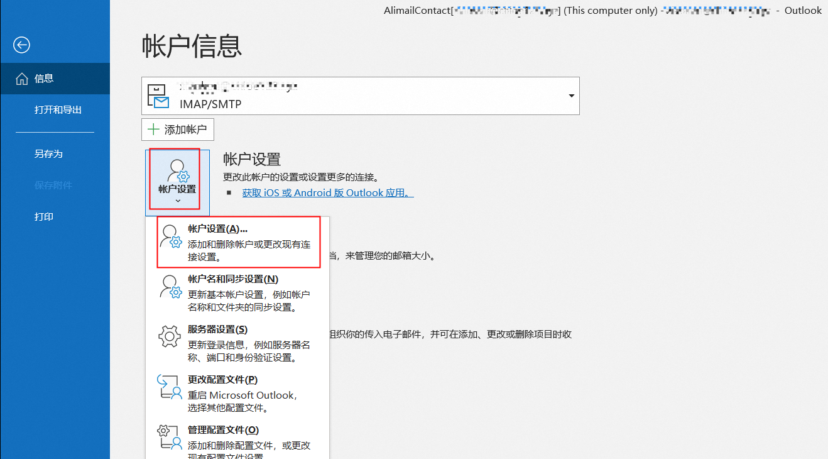This screenshot has height=459, width=828.
Task: Open 获取 iOS 或 Android 版 Outlook 应用 link
Action: pyautogui.click(x=328, y=193)
